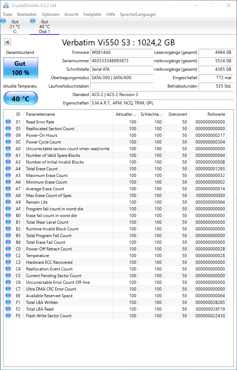
Task: Click the Aktueller column header
Action: 126,114
